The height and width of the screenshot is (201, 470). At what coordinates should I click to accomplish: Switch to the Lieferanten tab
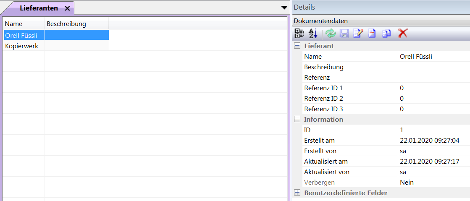click(x=39, y=8)
